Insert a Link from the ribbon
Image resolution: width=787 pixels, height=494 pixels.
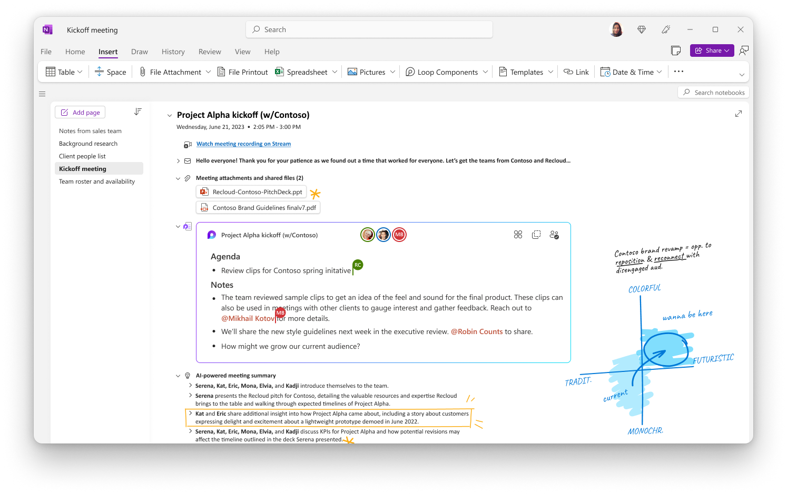point(576,72)
